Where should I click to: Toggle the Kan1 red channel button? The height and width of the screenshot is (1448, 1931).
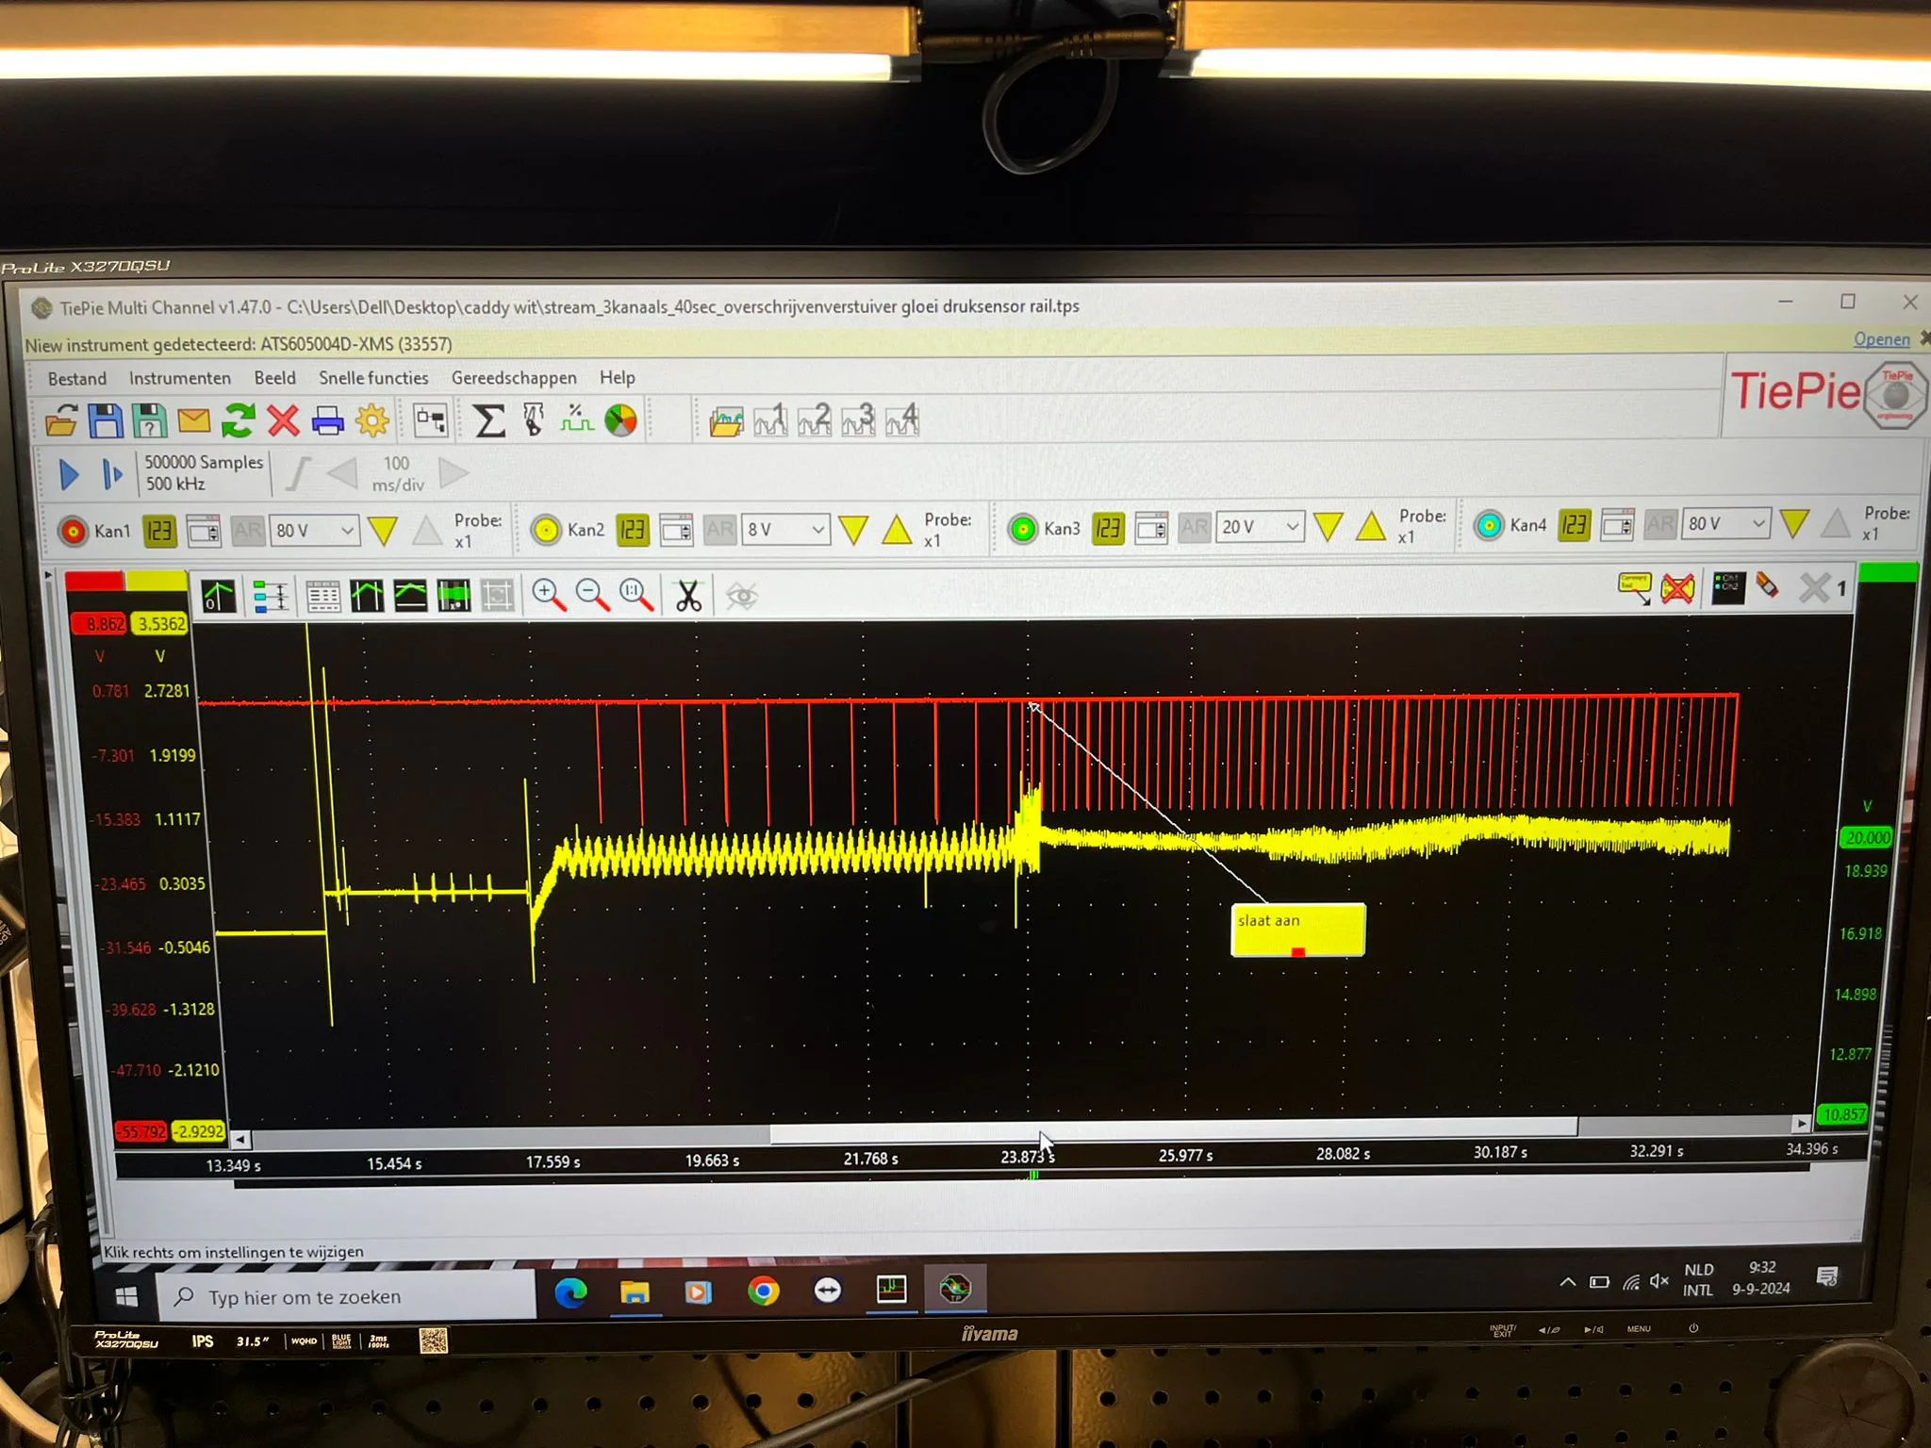click(x=73, y=531)
